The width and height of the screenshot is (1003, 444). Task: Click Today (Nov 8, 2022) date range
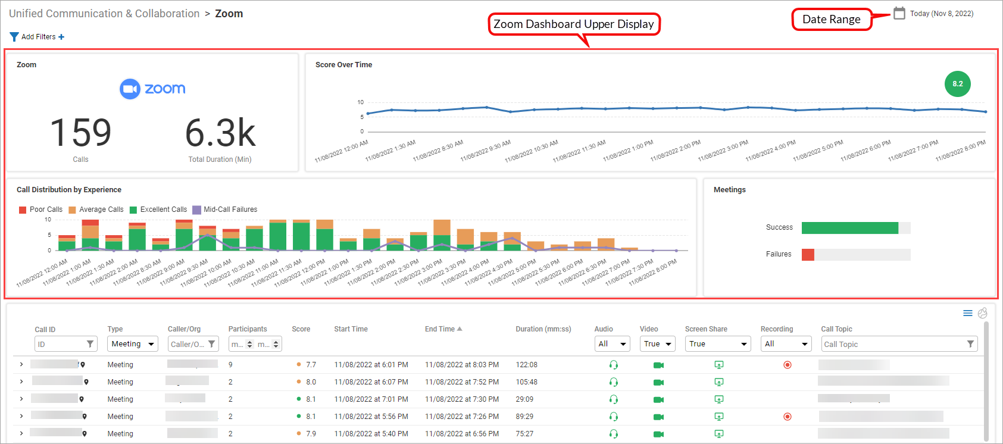[942, 14]
